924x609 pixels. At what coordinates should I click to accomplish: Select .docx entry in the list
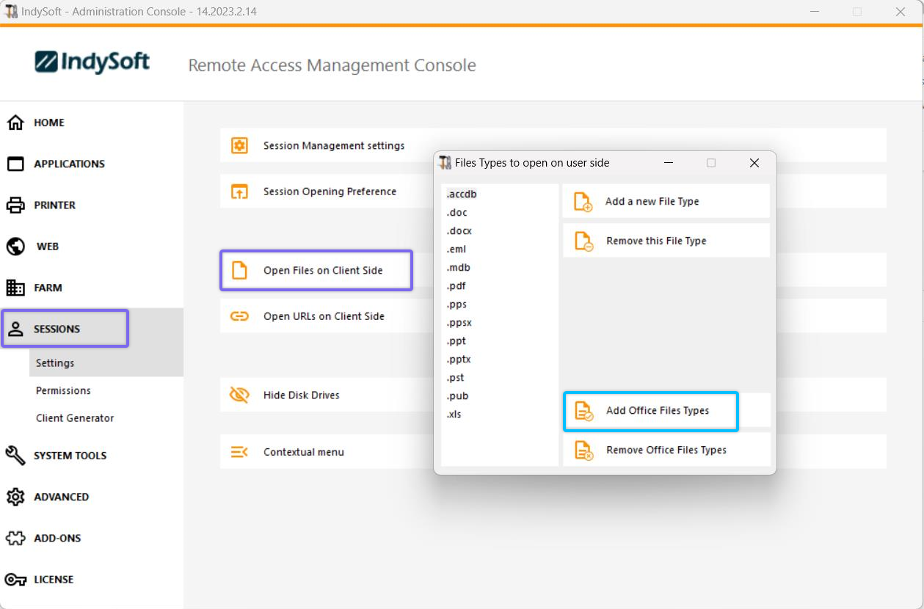[x=459, y=231]
